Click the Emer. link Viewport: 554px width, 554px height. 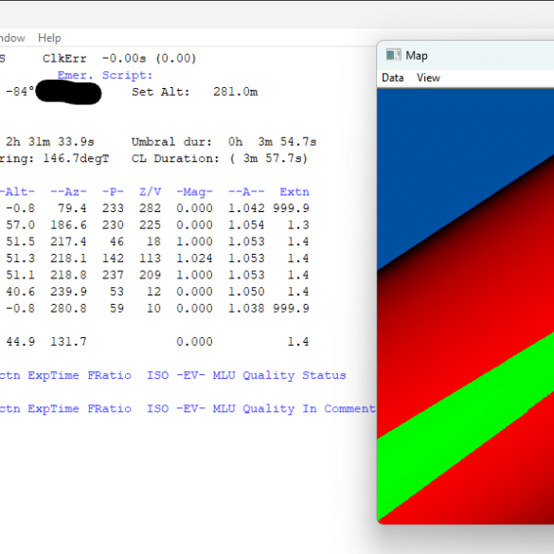point(75,75)
